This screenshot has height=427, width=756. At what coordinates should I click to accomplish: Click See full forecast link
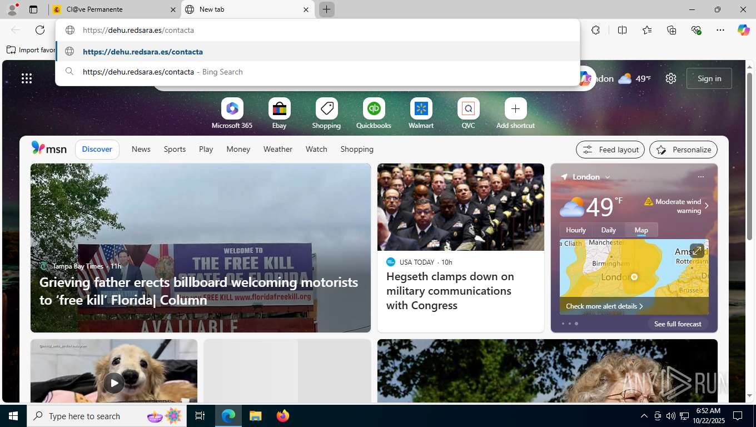(678, 324)
